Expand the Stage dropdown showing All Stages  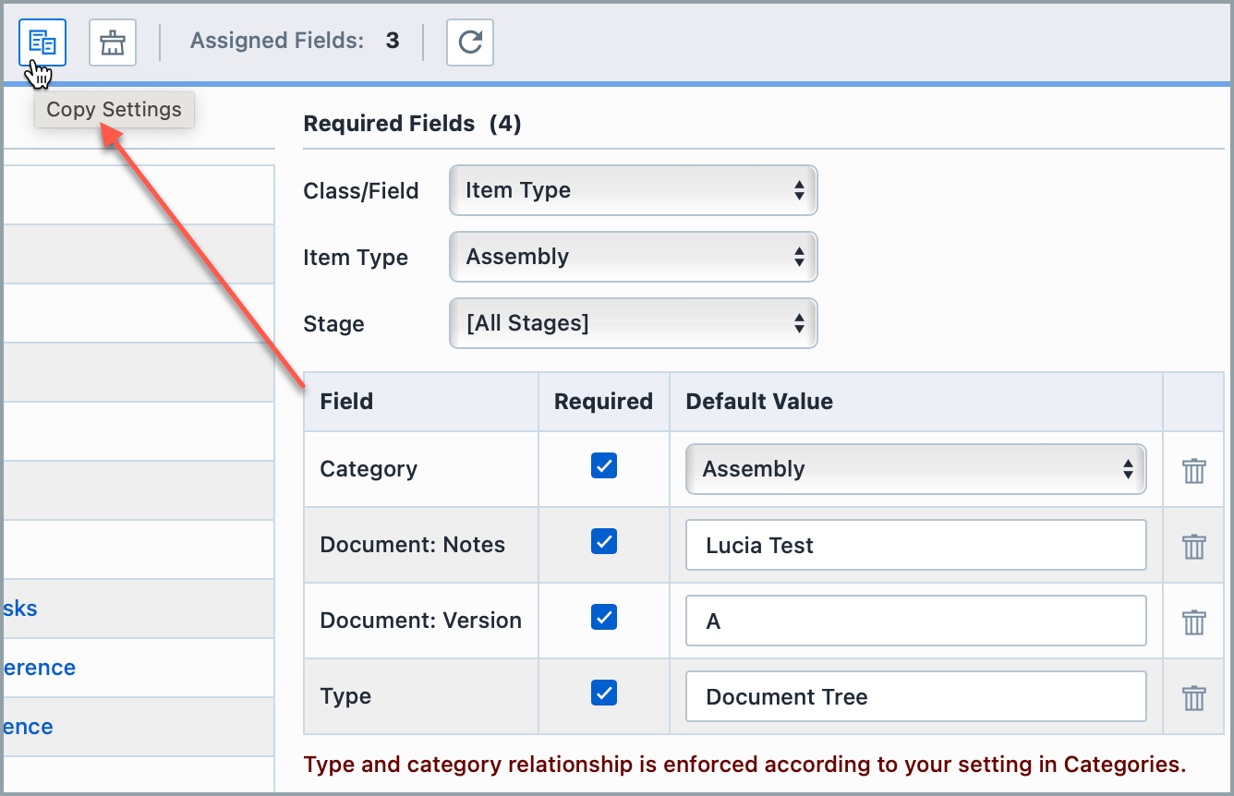tap(633, 323)
